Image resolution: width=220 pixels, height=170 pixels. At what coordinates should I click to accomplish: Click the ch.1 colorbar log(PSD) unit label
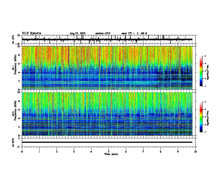(x=208, y=72)
